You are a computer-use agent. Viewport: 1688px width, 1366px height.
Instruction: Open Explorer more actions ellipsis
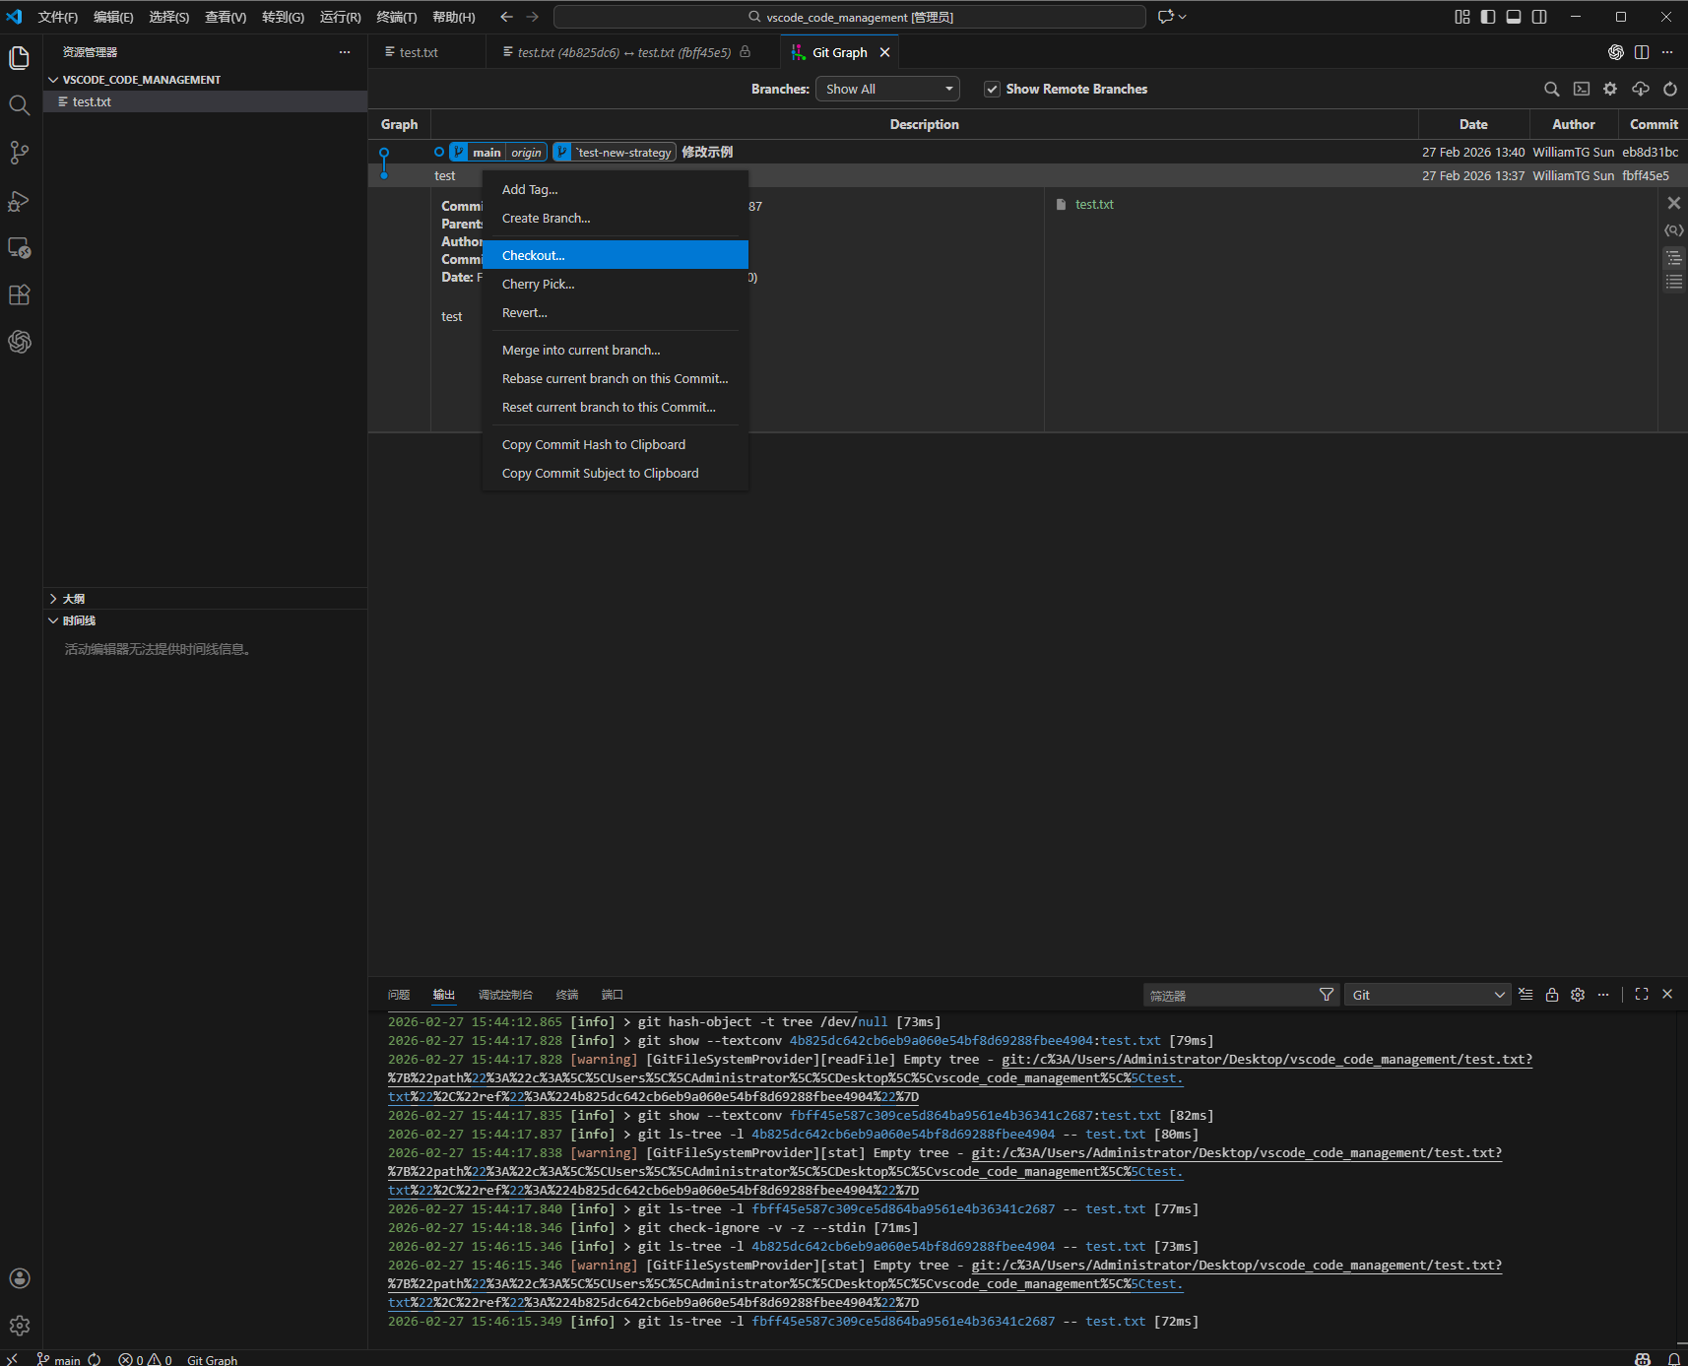pyautogui.click(x=345, y=52)
